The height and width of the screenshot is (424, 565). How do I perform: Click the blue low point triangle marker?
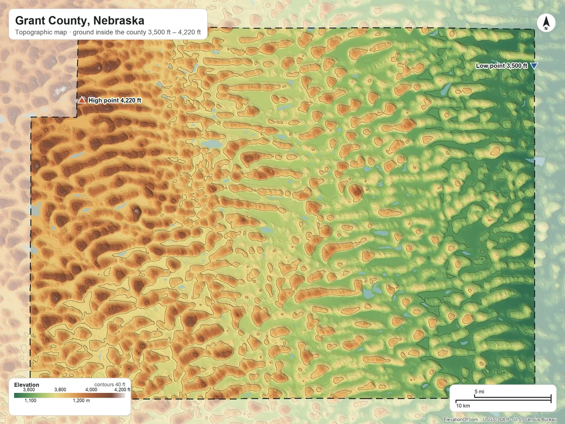[x=533, y=66]
